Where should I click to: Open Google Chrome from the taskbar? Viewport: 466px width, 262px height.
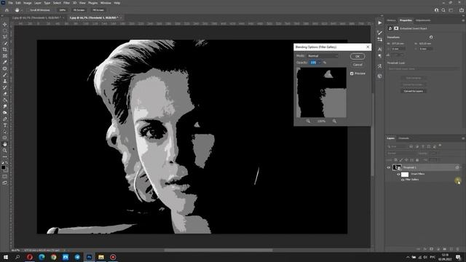tap(53, 257)
